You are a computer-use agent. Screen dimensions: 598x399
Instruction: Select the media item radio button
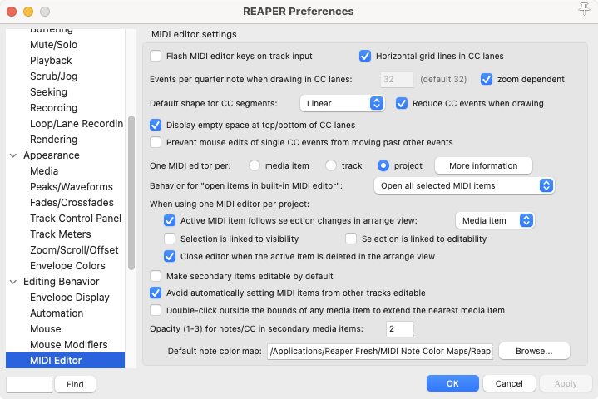tap(255, 165)
